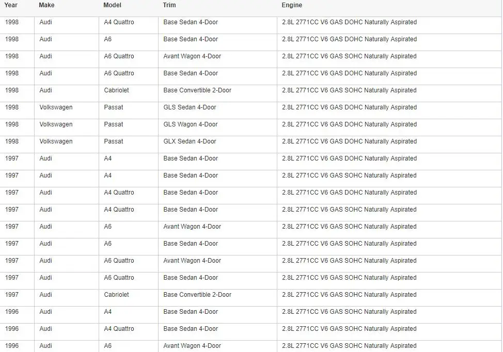Screen dimensions: 503x352
Task: Click the engine cell of 1998 Cabriolet row
Action: [x=389, y=93]
